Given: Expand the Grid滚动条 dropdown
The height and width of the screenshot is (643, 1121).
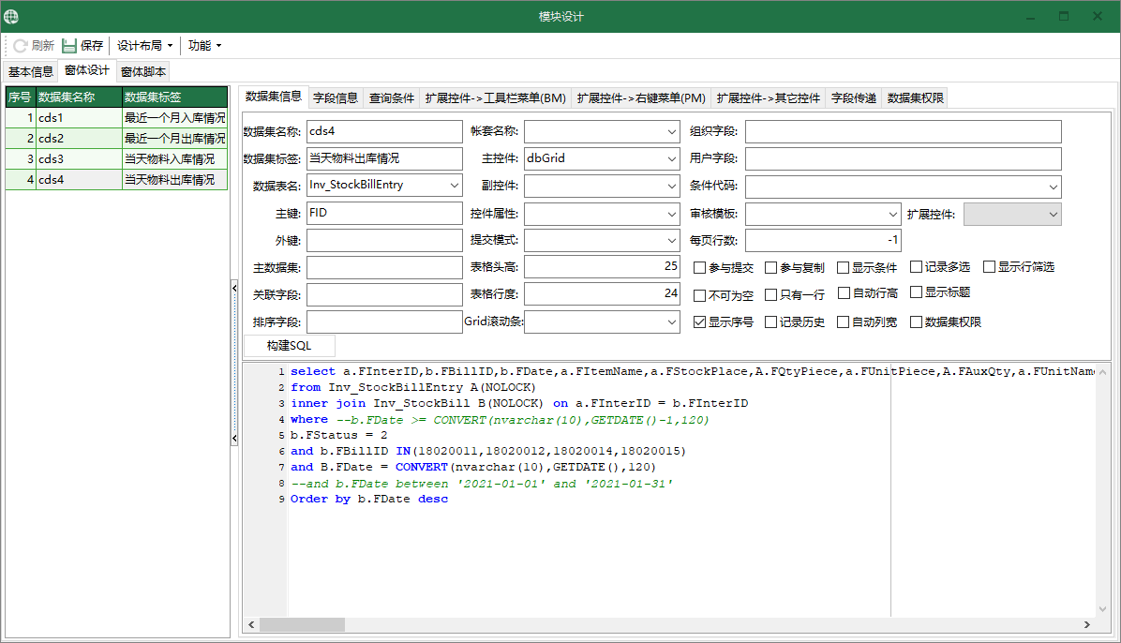Looking at the screenshot, I should (x=671, y=321).
